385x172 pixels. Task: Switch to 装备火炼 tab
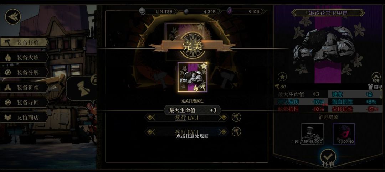24,58
